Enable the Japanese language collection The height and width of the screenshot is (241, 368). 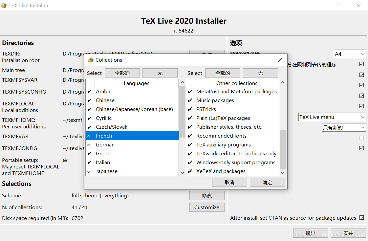pos(132,171)
